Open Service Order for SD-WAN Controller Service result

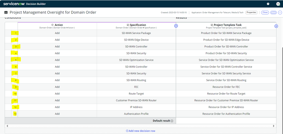tap(226, 67)
